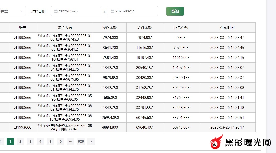
Task: Click the next page arrow in pagination
Action: point(91,141)
